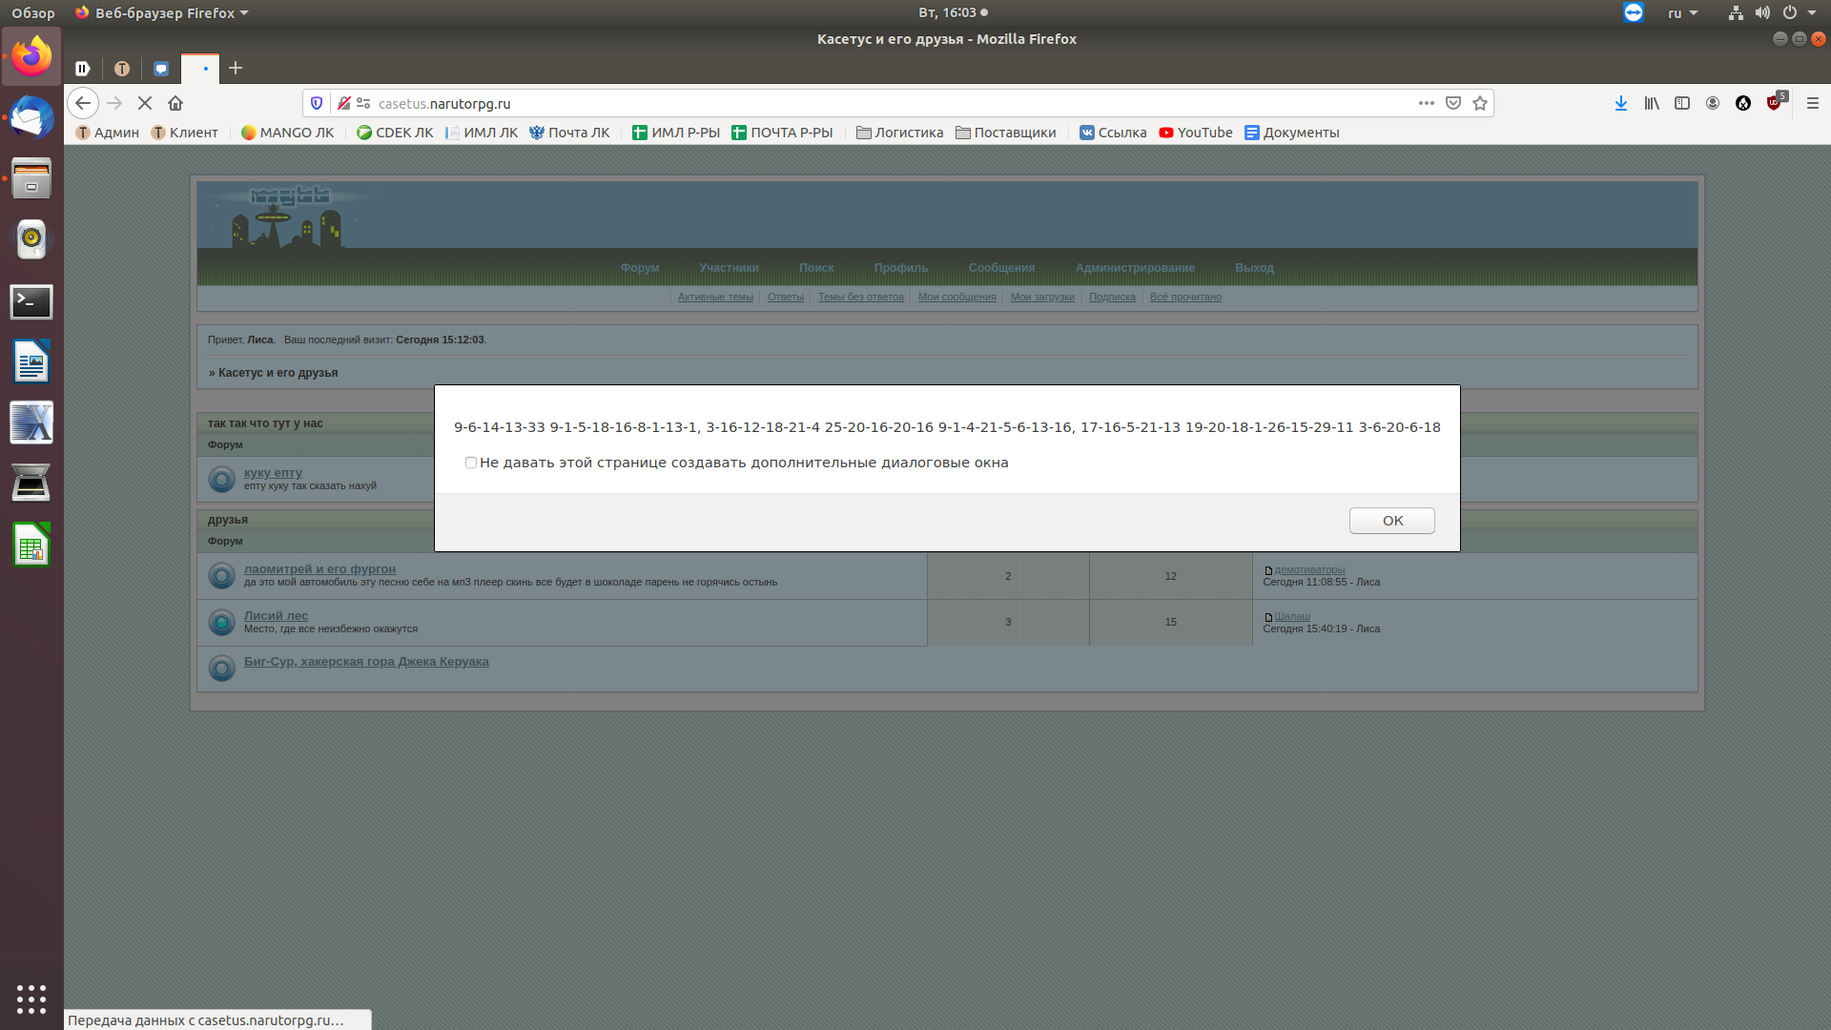The image size is (1831, 1030).
Task: Expand the Поставщики bookmarks folder
Action: click(x=1006, y=133)
